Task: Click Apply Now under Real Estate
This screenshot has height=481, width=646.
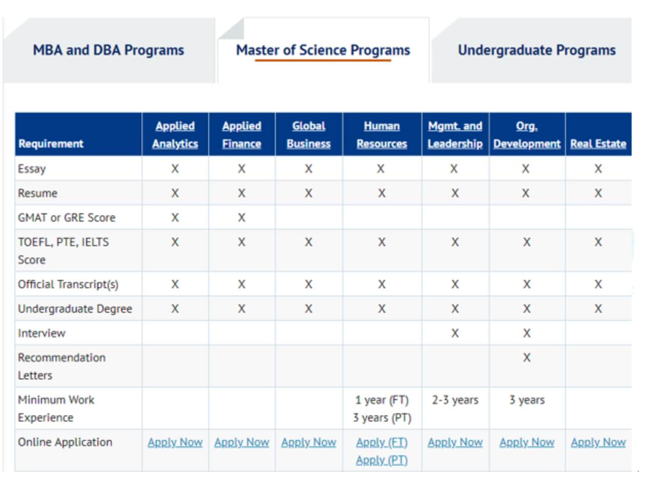Action: point(598,442)
